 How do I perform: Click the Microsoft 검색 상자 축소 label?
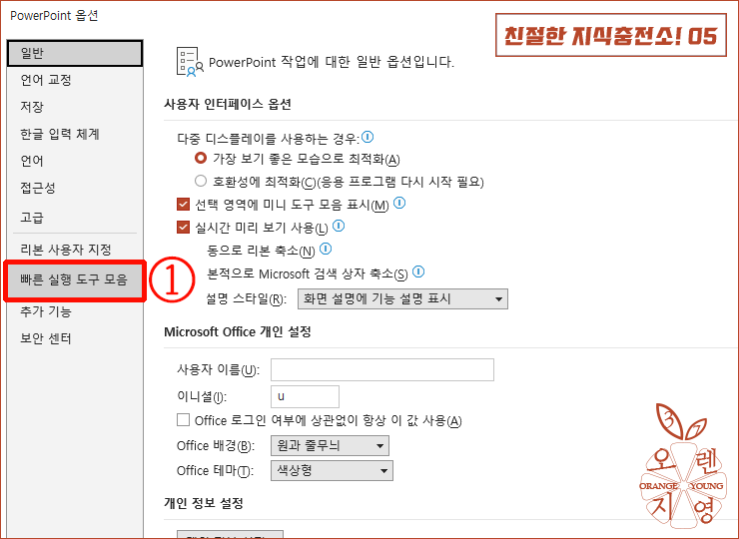[x=308, y=273]
